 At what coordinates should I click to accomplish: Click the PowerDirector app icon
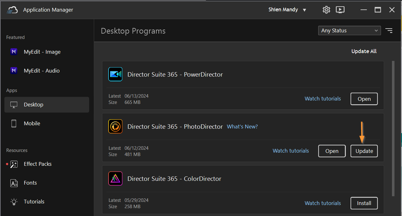(x=115, y=74)
